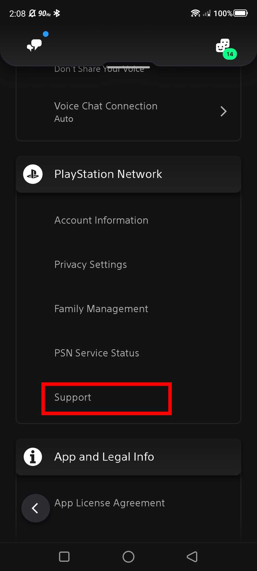
Task: Open Family Management
Action: click(101, 309)
